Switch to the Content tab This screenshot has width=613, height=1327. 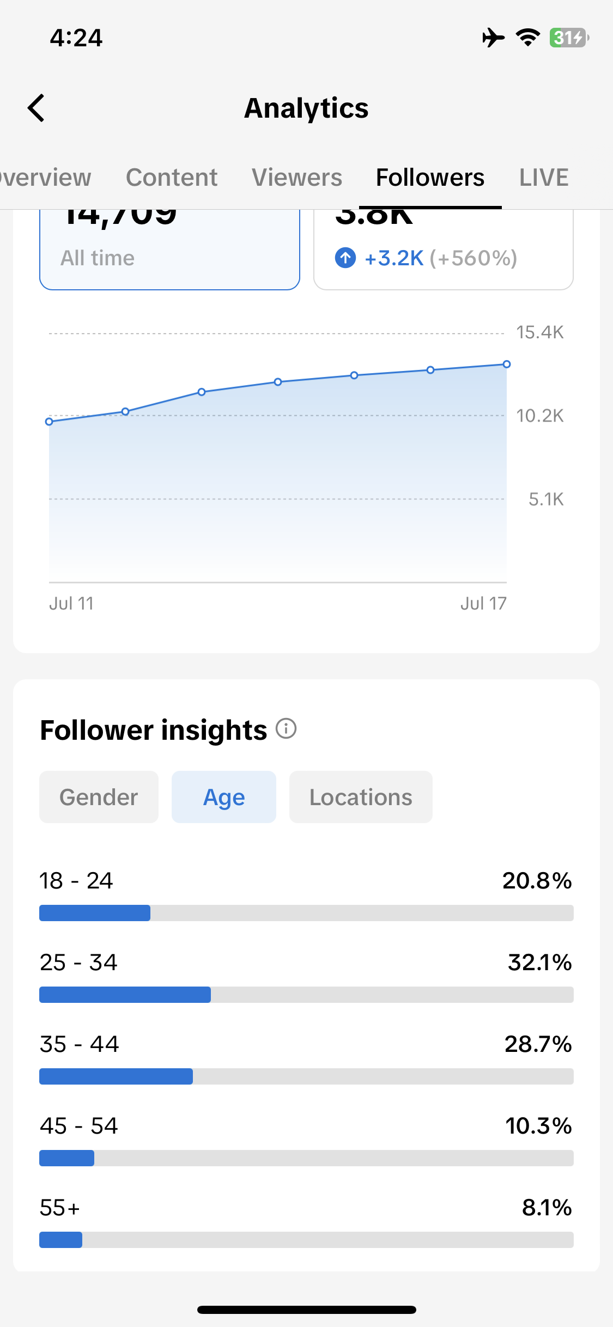pyautogui.click(x=172, y=178)
